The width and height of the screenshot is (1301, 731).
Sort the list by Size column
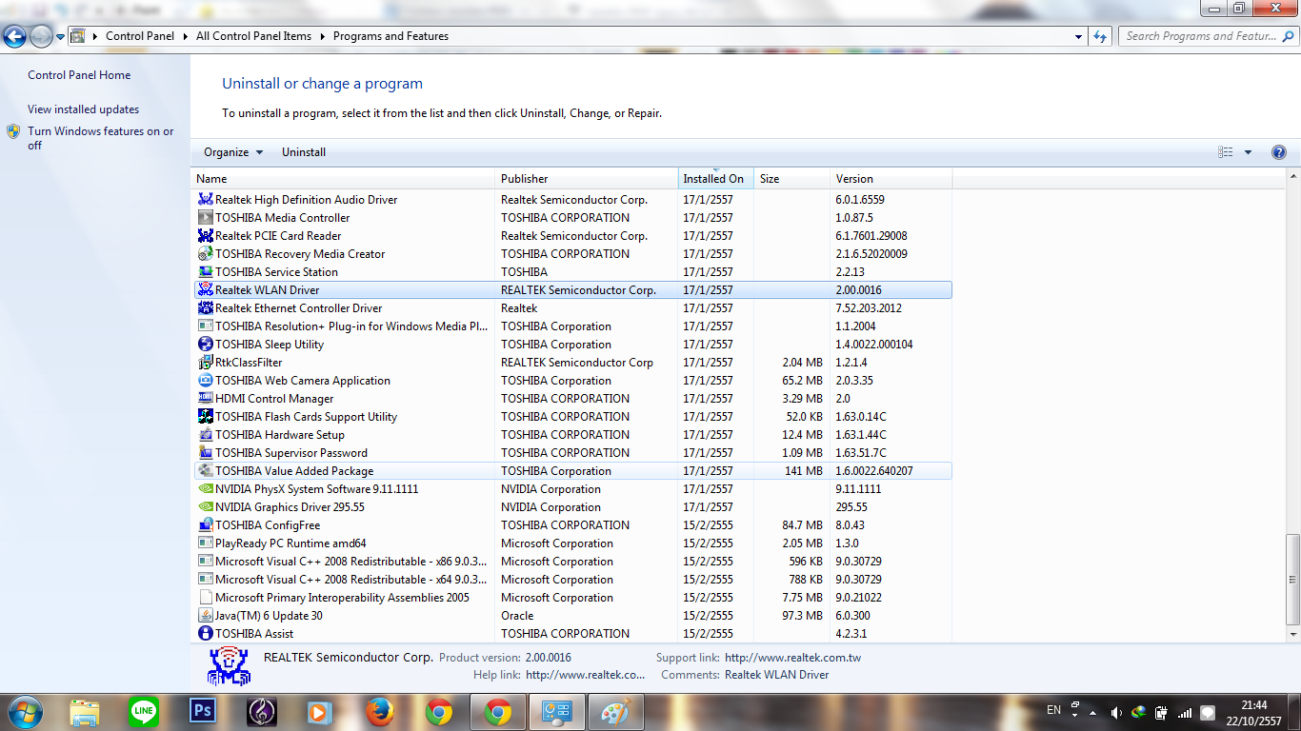[x=792, y=179]
